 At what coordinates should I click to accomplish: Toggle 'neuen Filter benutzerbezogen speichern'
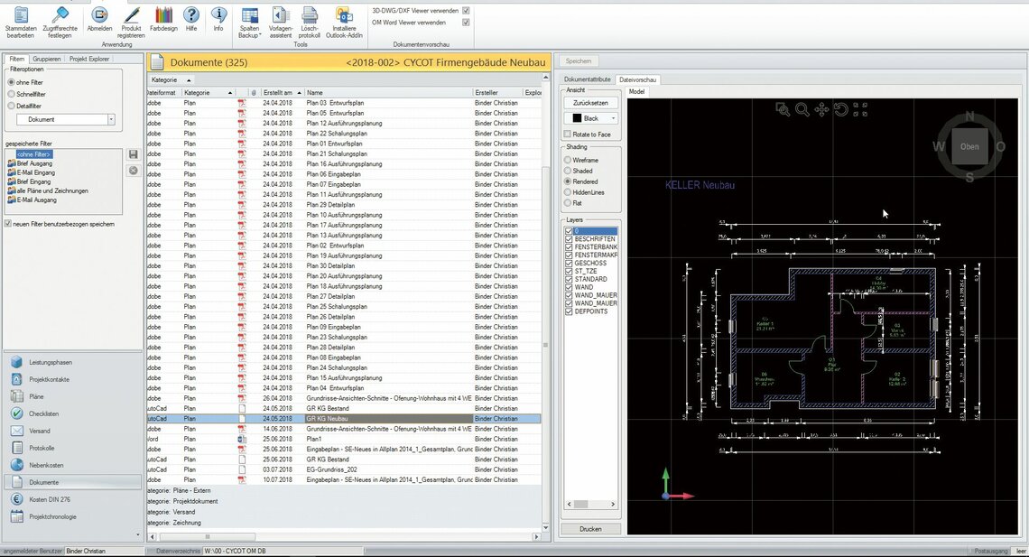8,224
